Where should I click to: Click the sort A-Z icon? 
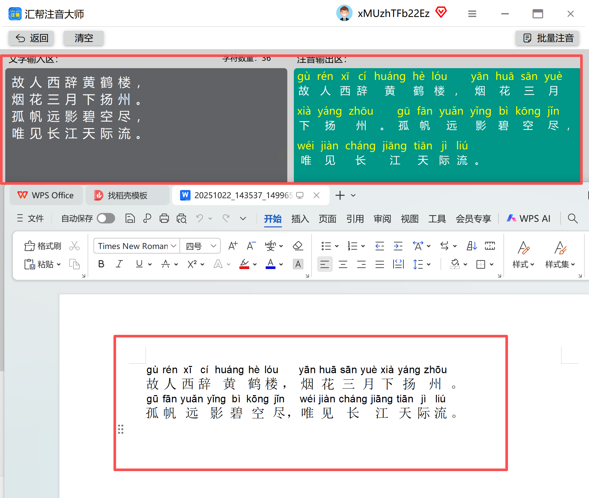(x=472, y=246)
